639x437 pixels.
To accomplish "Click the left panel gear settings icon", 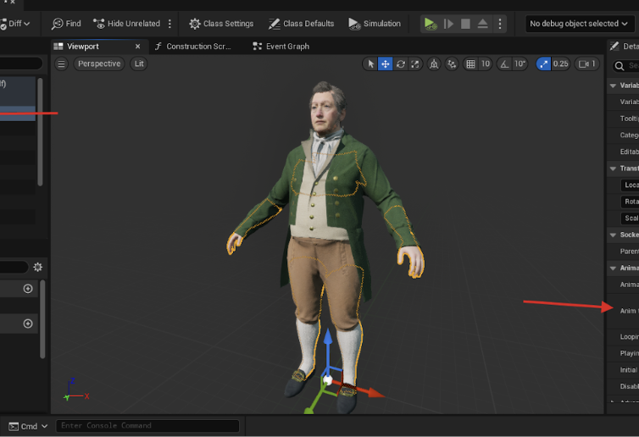I will coord(38,267).
